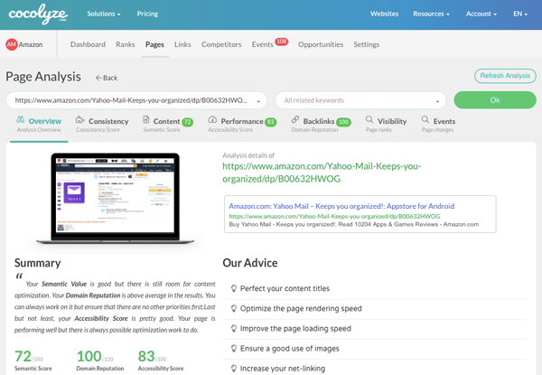Image resolution: width=542 pixels, height=375 pixels.
Task: Click bulb icon beside Ensure good use of images
Action: [x=234, y=349]
